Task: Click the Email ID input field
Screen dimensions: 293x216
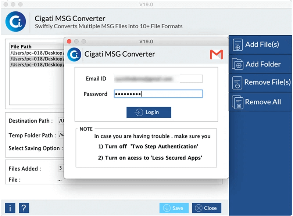Action: pos(158,79)
